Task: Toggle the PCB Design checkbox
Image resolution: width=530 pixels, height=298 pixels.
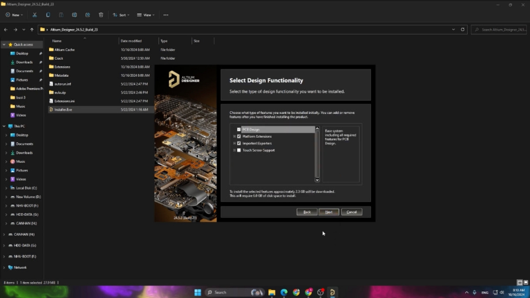Action: coord(239,129)
